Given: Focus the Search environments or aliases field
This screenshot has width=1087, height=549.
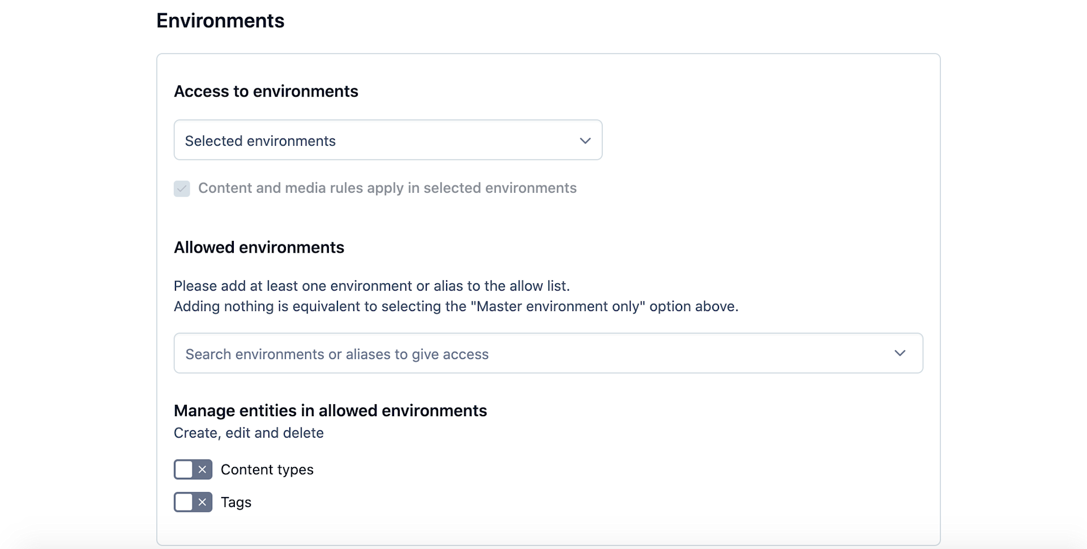Looking at the screenshot, I should pos(548,353).
